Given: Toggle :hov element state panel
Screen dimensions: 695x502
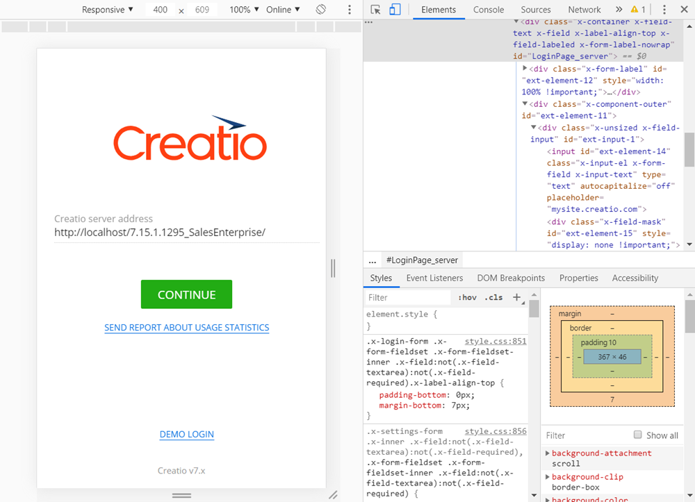Looking at the screenshot, I should [x=467, y=297].
